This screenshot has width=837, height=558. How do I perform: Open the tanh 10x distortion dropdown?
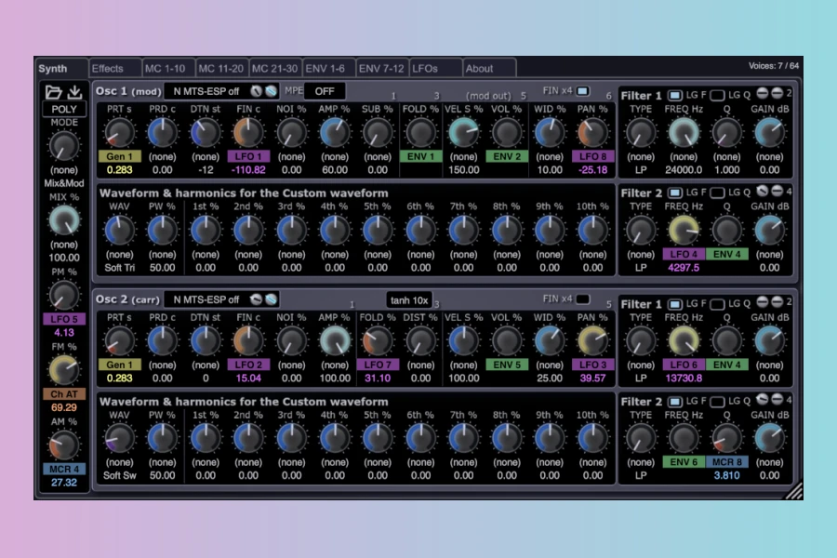[409, 299]
